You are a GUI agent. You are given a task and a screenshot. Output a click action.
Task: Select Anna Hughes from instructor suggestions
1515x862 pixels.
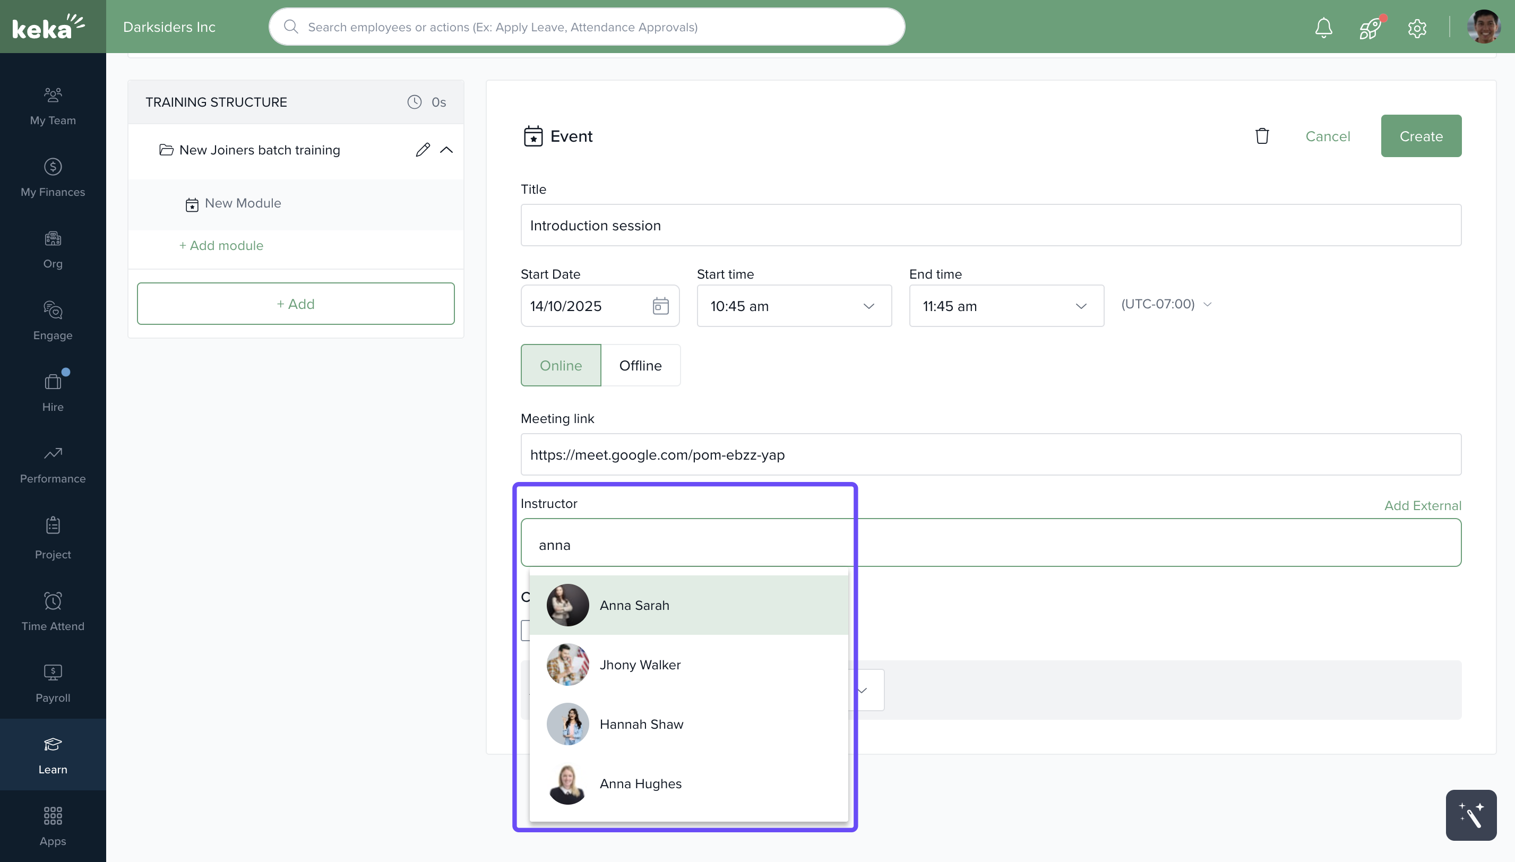click(640, 783)
